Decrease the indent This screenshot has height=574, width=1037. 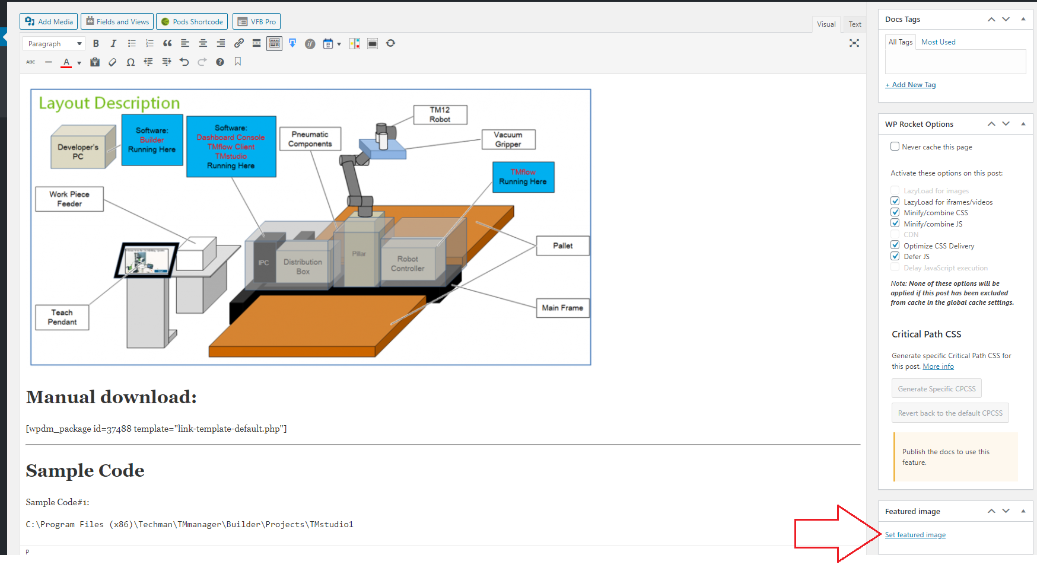click(x=148, y=62)
